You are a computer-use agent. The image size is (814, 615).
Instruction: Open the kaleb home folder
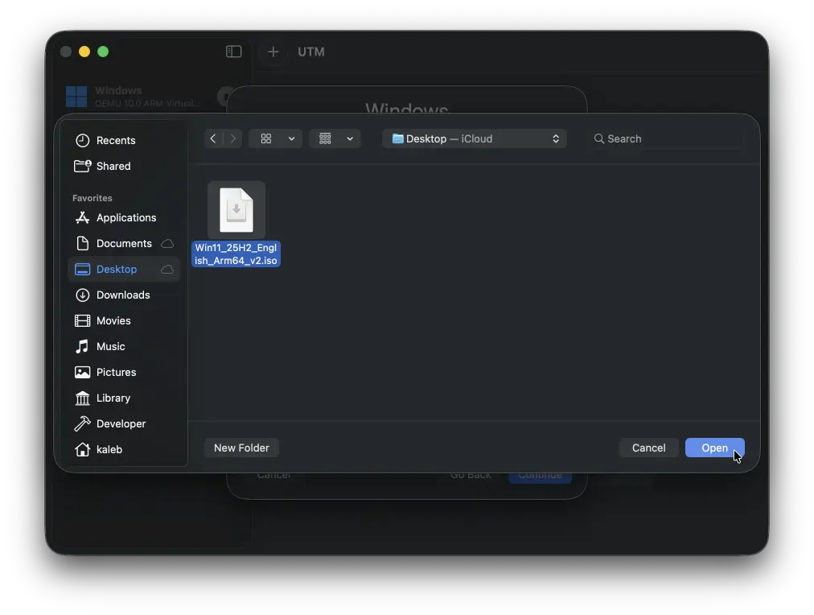[124, 449]
